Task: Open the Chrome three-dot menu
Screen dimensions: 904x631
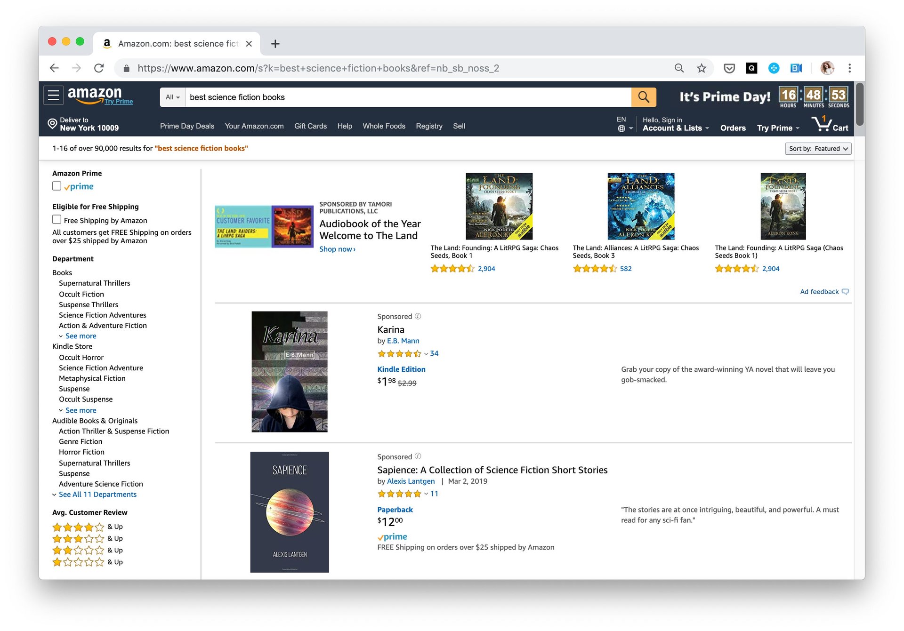Action: click(849, 68)
